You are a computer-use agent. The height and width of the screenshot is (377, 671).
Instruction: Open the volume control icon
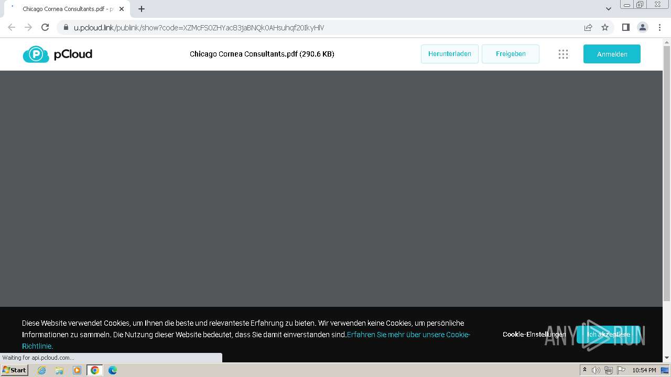tap(596, 370)
